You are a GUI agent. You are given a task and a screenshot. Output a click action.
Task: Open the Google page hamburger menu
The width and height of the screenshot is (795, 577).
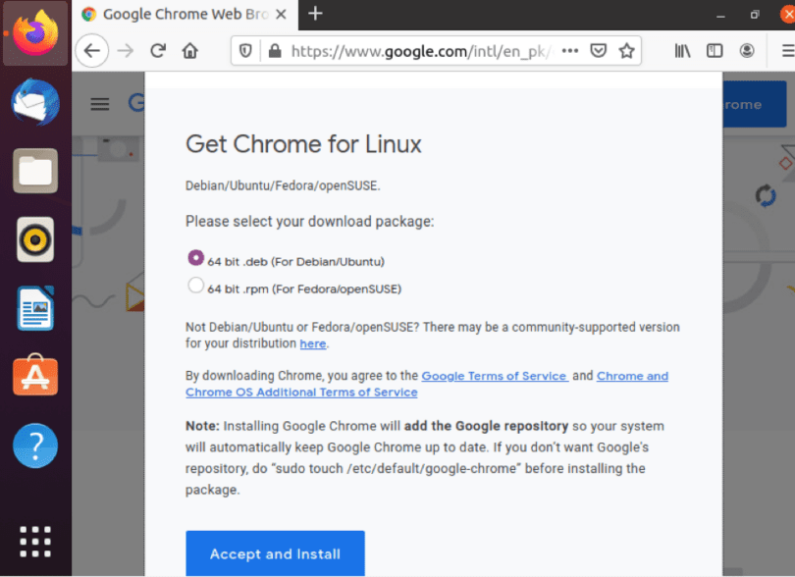[99, 104]
